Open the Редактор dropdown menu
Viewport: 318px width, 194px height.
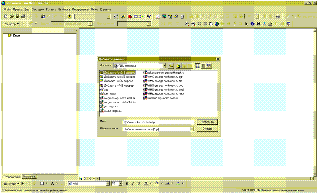coord(11,24)
